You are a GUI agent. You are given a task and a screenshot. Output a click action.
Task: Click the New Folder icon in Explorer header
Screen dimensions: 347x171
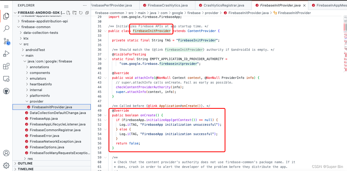pos(75,12)
